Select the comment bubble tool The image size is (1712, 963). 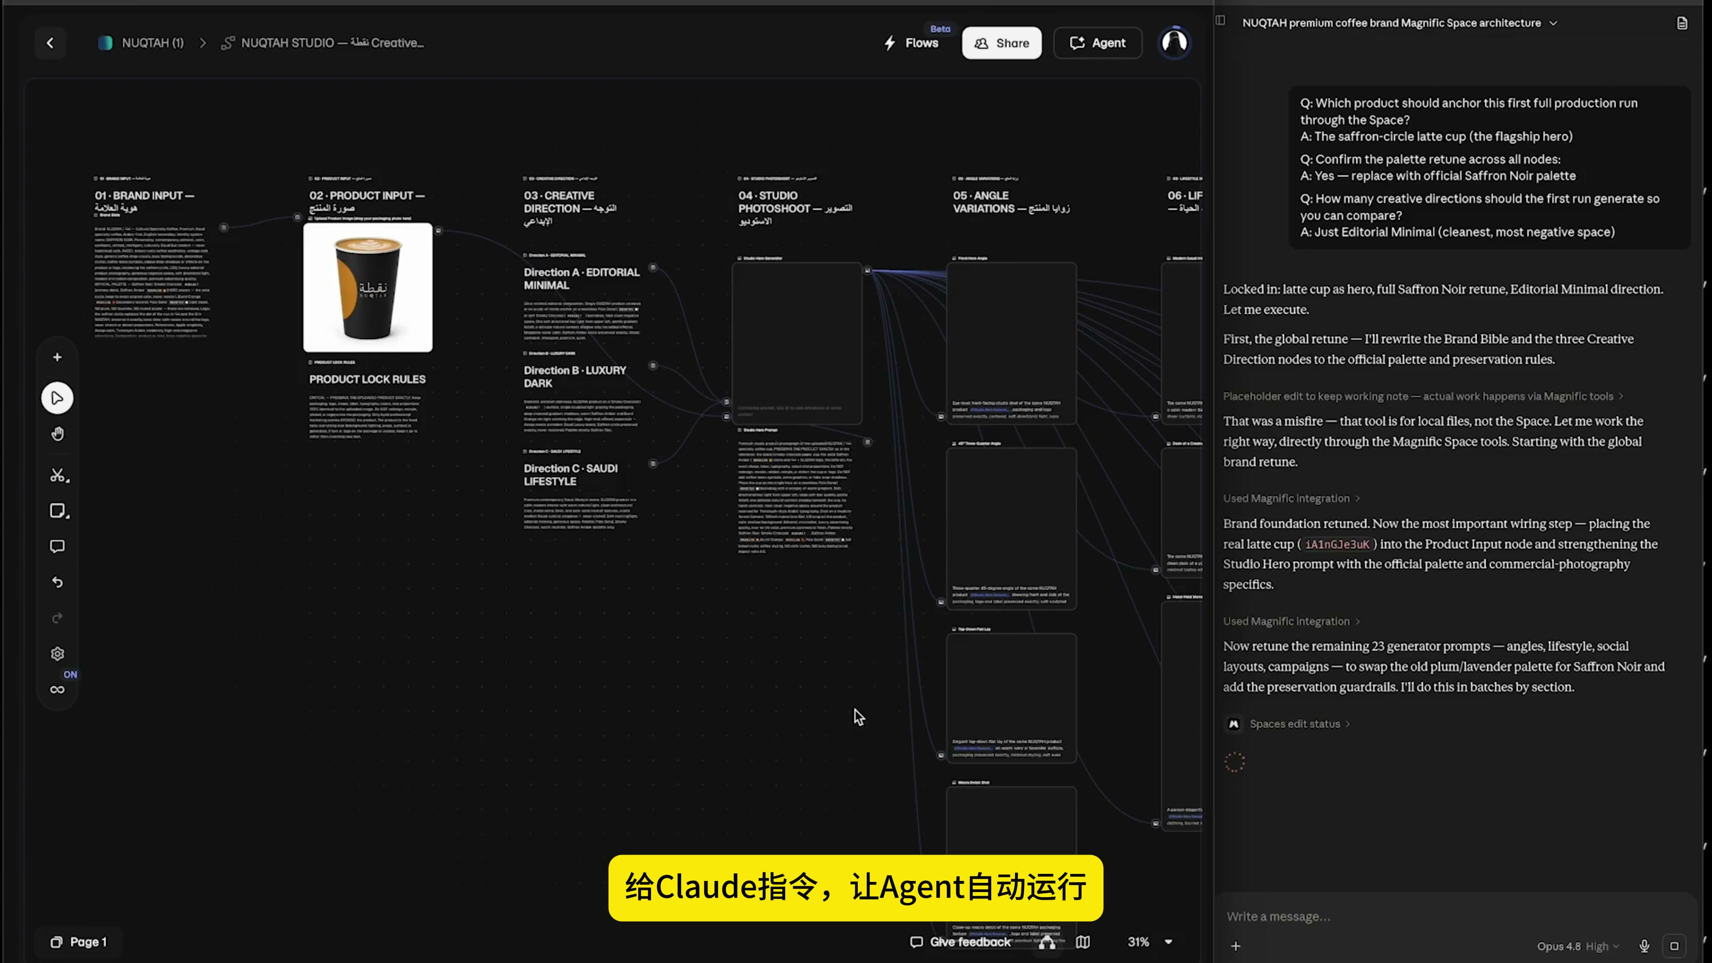tap(57, 546)
